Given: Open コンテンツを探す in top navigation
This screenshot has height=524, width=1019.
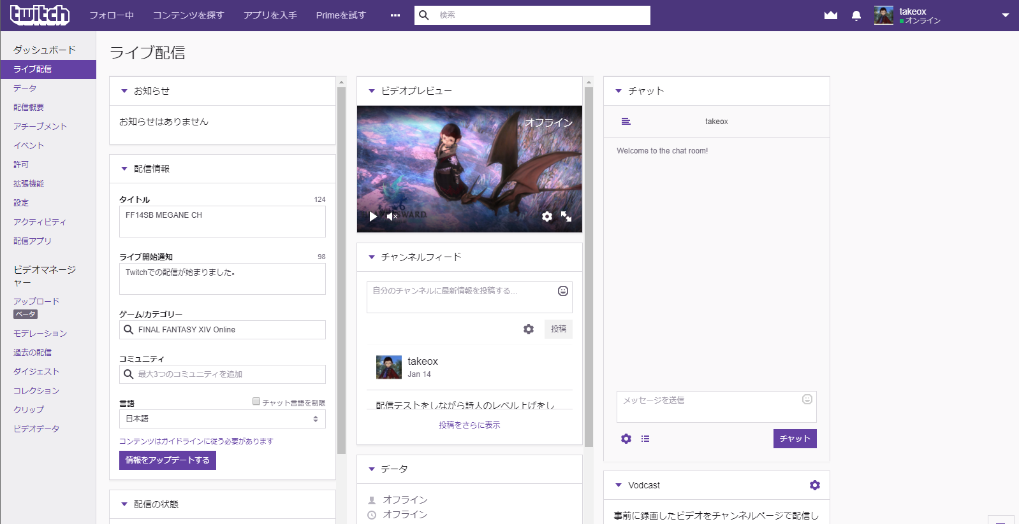Looking at the screenshot, I should 189,15.
